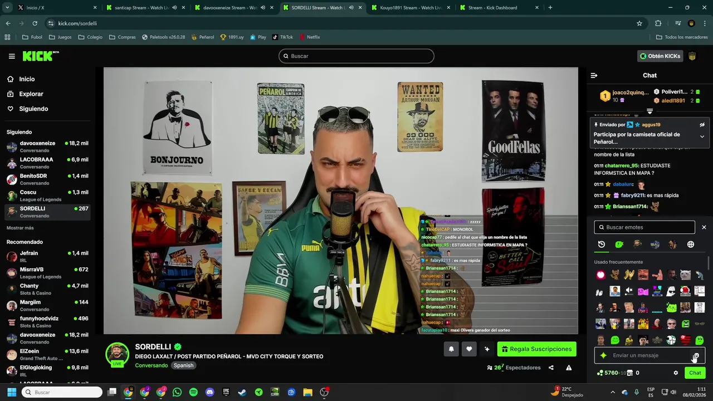Switch to Stream - Kick Dashboard tab
Screen dimensions: 713x401
pos(499,8)
